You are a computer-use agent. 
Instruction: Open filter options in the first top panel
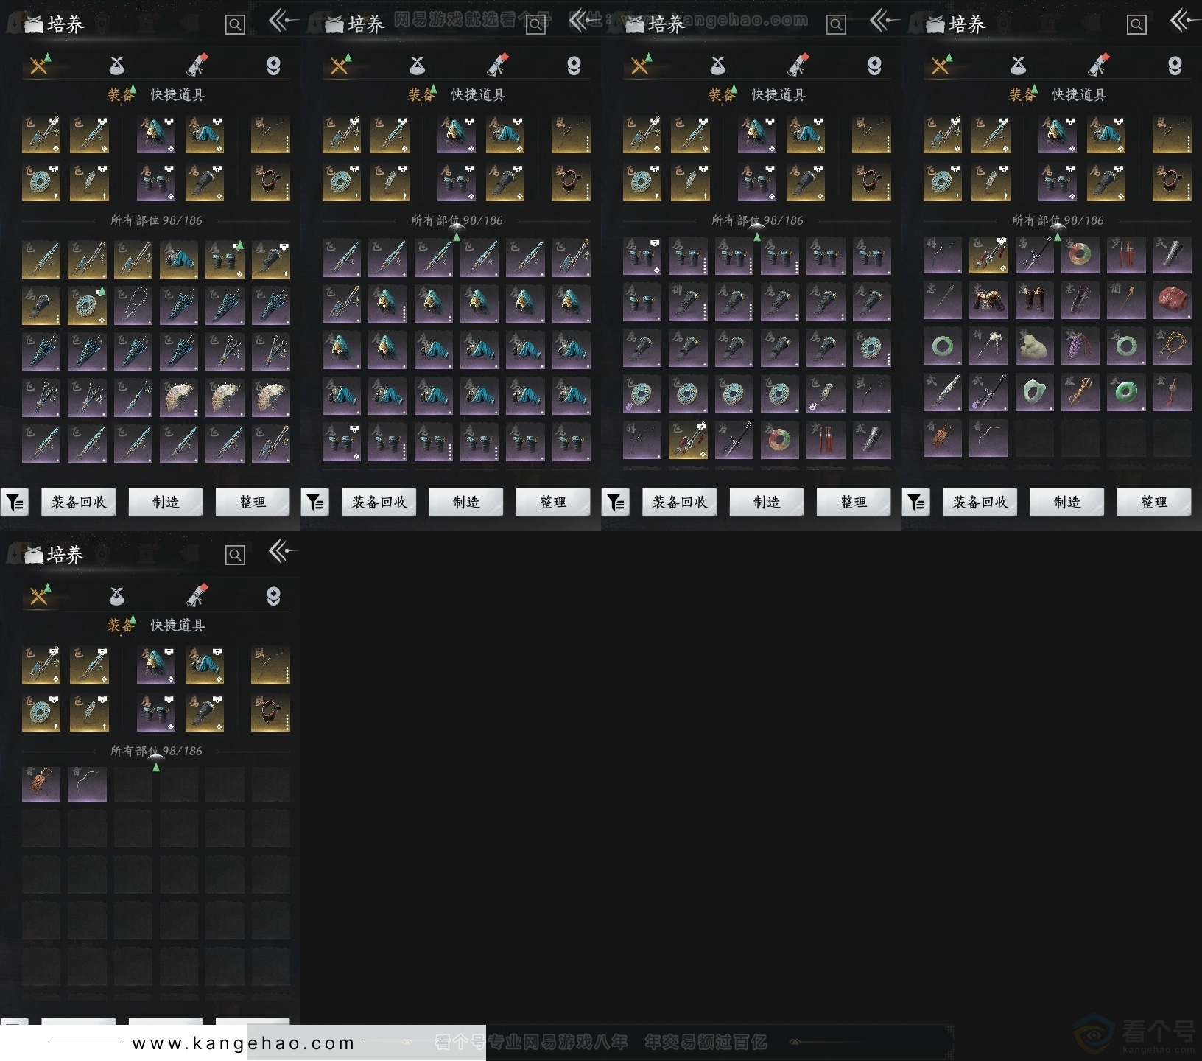pyautogui.click(x=15, y=503)
